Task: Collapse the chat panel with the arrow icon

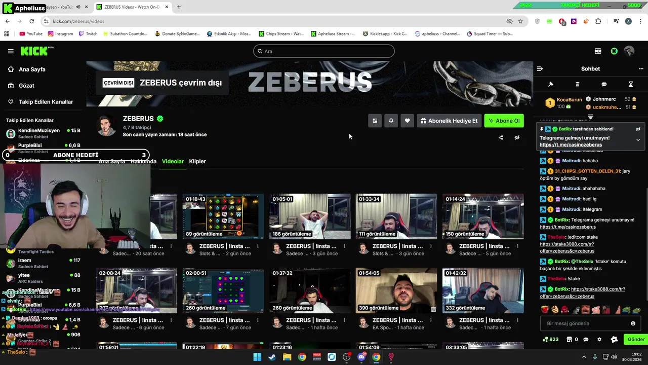Action: tap(540, 69)
